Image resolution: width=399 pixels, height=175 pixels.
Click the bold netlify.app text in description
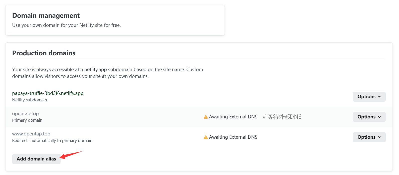coord(96,69)
